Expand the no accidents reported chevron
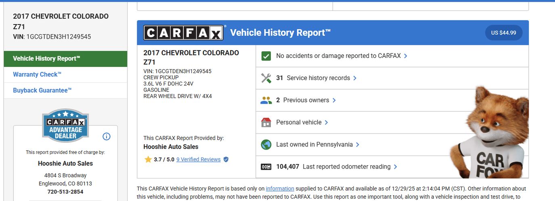The height and width of the screenshot is (201, 555). (406, 56)
